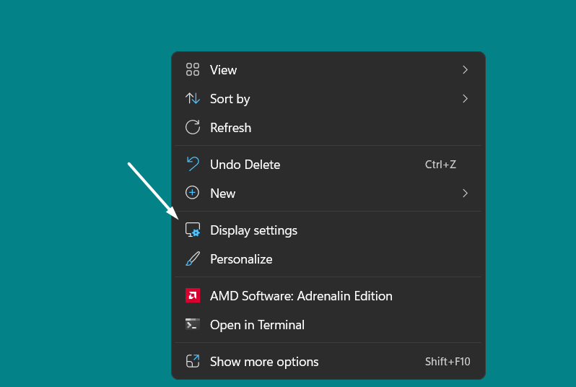Click the Shift+F10 shortcut hint
This screenshot has width=576, height=387.
point(448,362)
